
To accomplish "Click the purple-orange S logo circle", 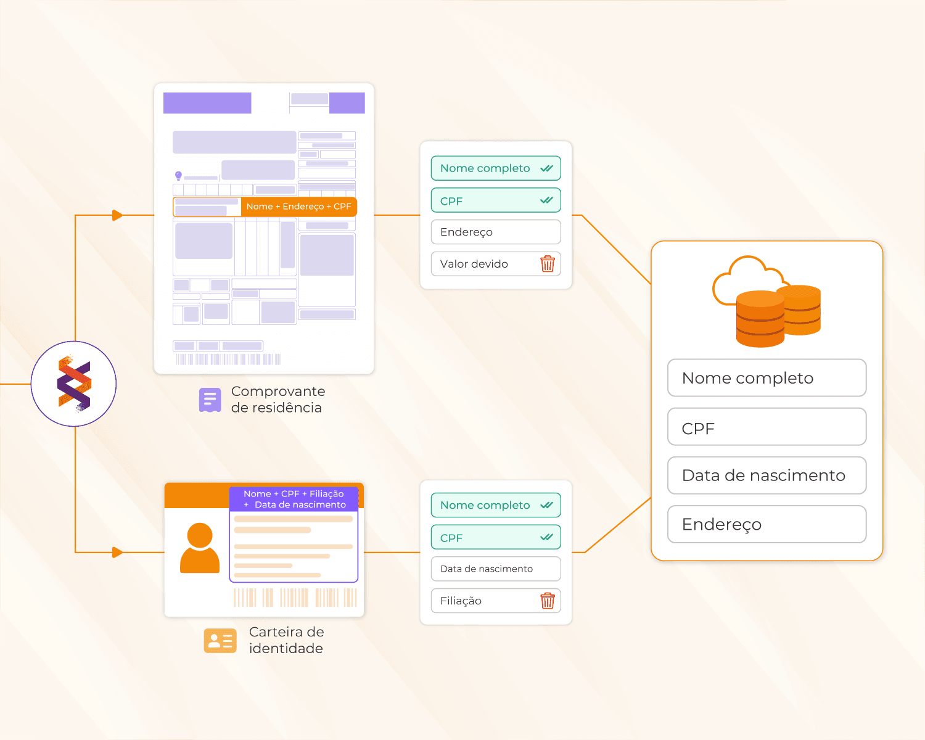I will (74, 384).
